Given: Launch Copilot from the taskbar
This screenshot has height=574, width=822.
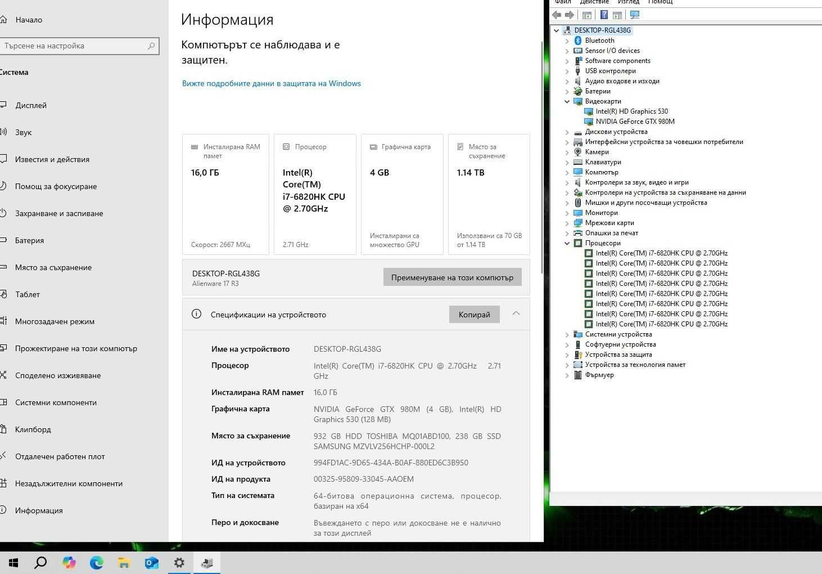Looking at the screenshot, I should click(x=69, y=562).
